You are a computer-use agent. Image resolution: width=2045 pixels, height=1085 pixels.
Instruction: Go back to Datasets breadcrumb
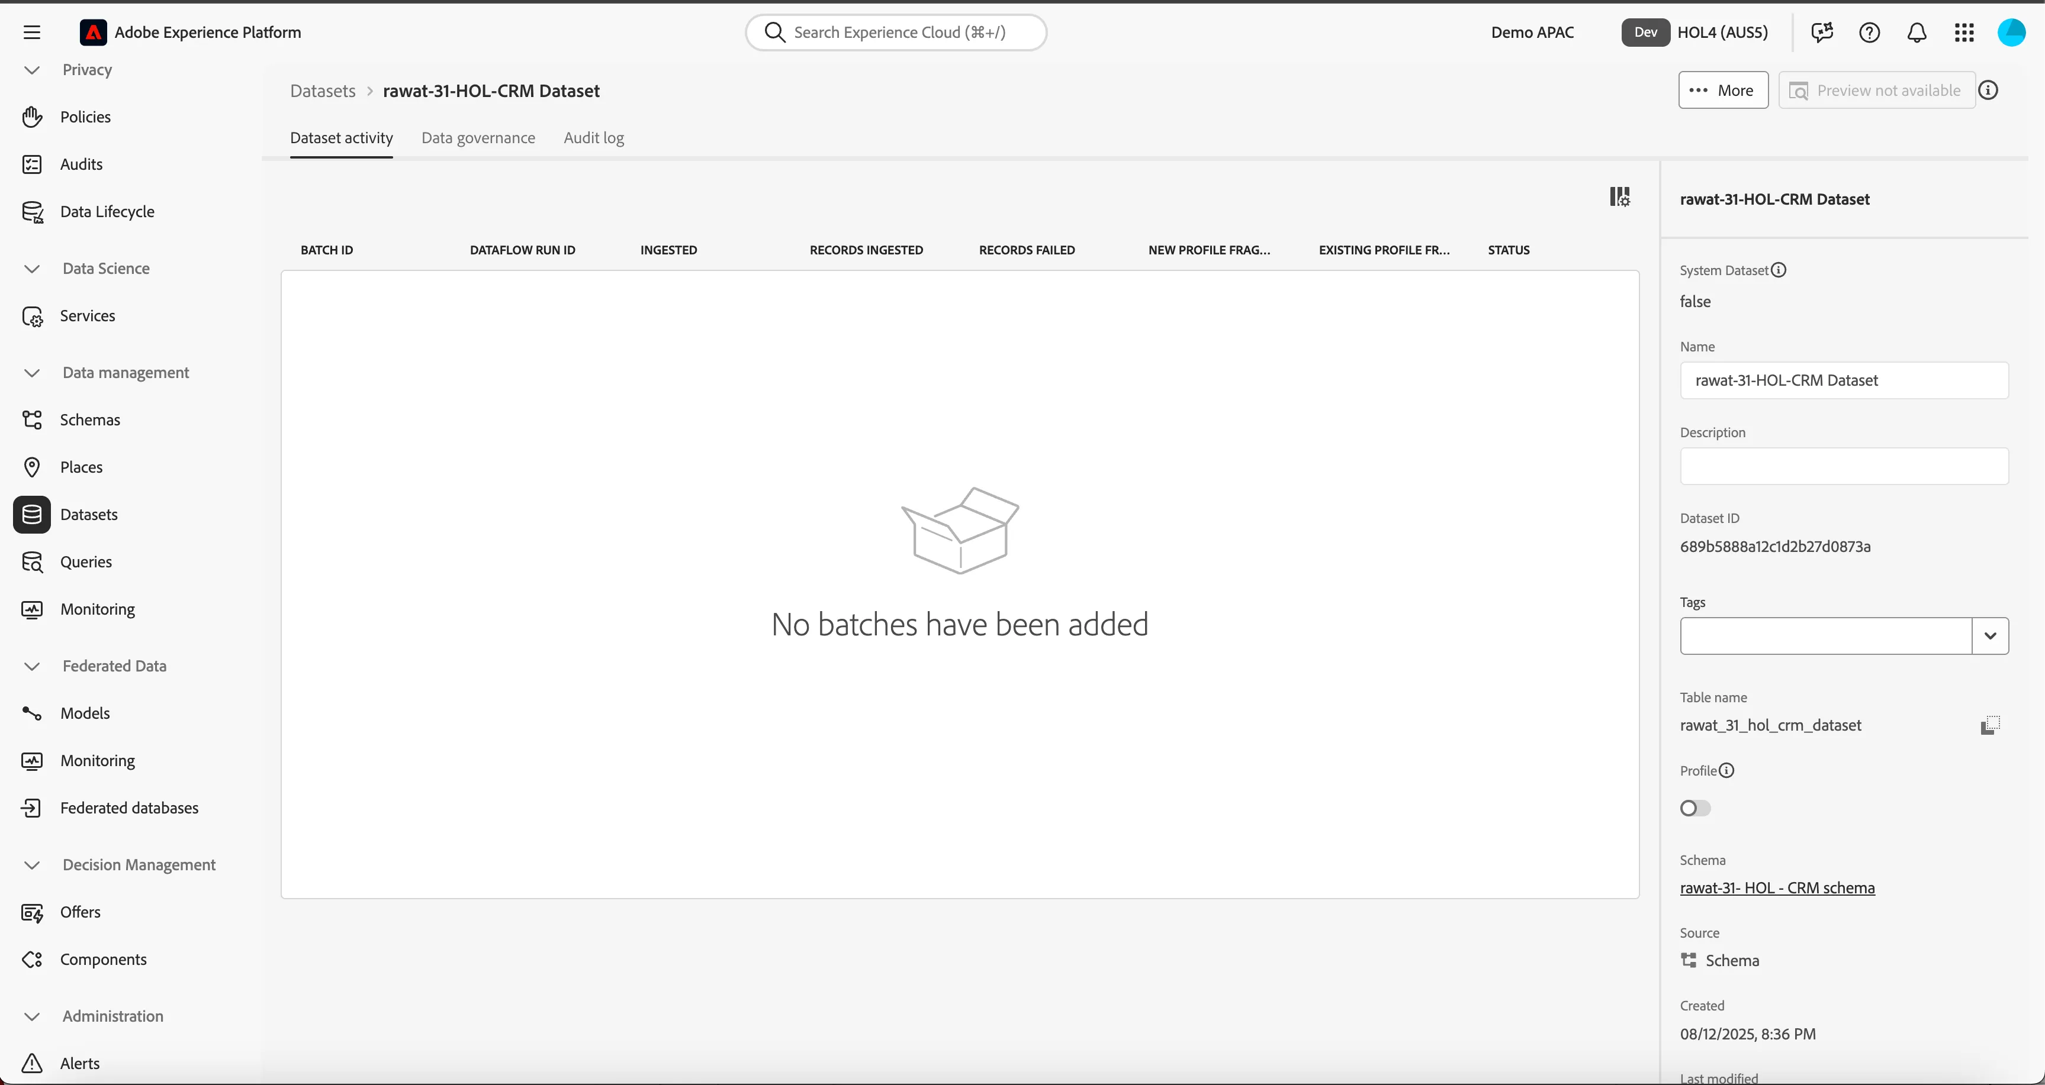click(x=322, y=91)
